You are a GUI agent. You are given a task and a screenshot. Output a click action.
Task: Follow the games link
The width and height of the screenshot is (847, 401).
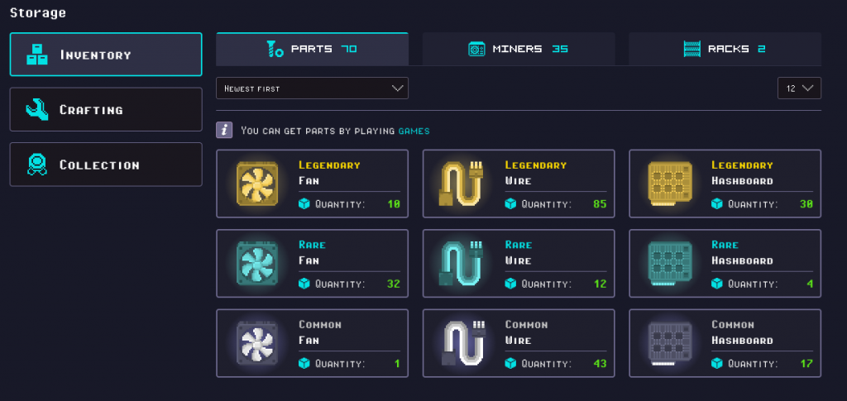414,131
